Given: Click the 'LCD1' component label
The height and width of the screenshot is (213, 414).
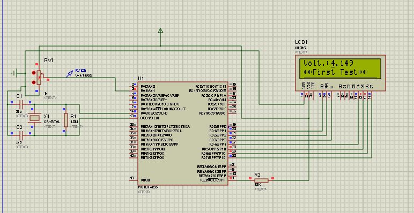Looking at the screenshot, I should (x=301, y=42).
